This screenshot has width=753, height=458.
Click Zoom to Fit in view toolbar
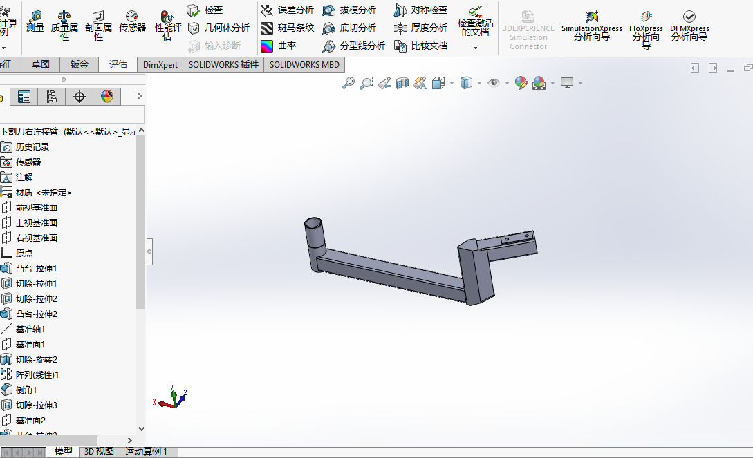point(348,83)
